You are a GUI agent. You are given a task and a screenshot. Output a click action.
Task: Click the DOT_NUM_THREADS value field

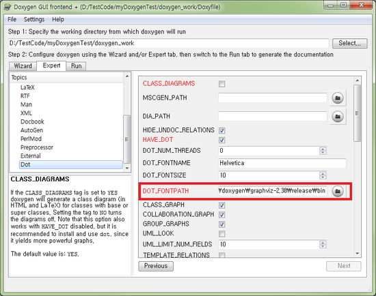coord(269,151)
